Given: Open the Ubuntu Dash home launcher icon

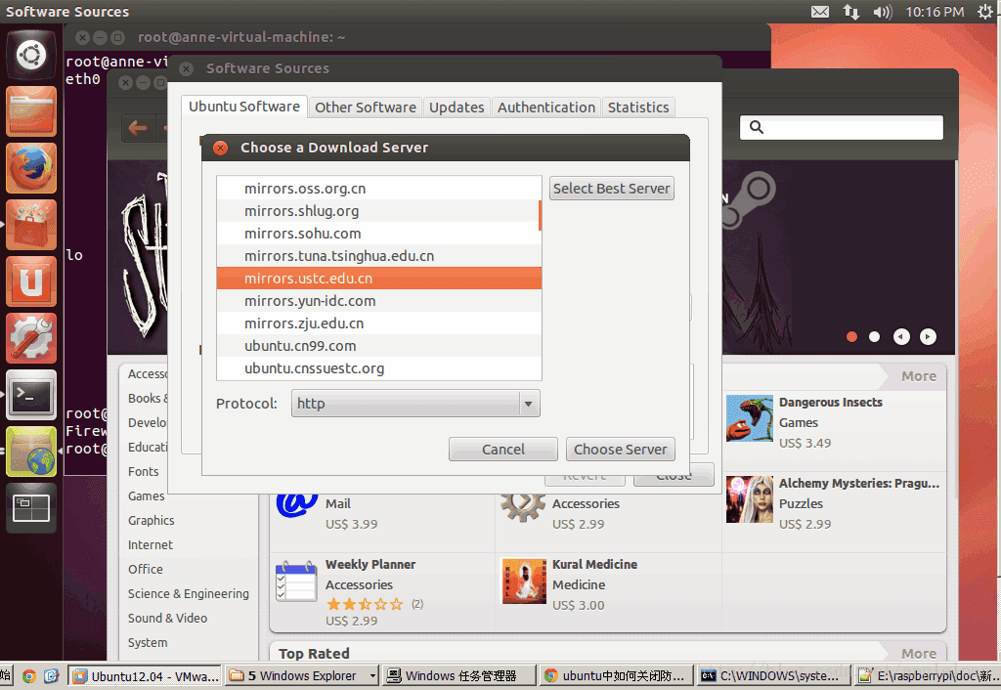Looking at the screenshot, I should 30,55.
